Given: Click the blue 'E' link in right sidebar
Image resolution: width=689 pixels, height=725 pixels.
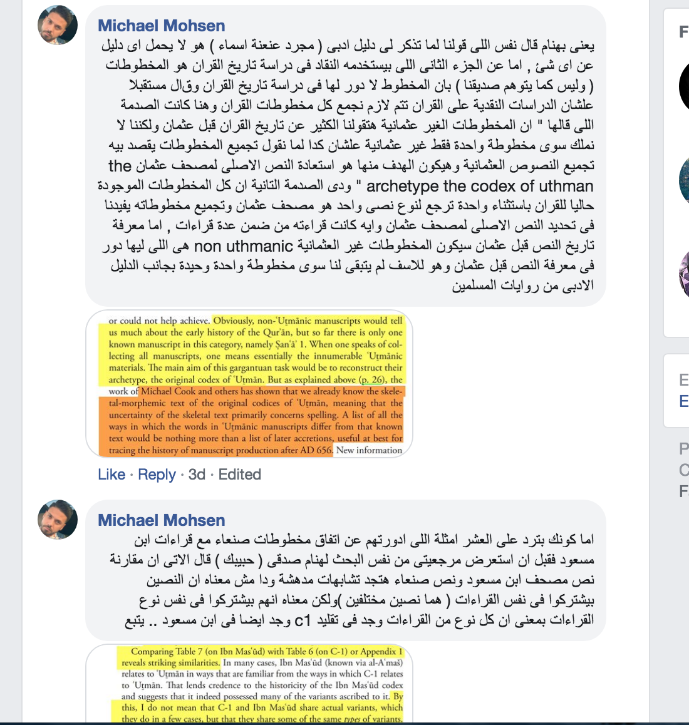Looking at the screenshot, I should (x=684, y=401).
